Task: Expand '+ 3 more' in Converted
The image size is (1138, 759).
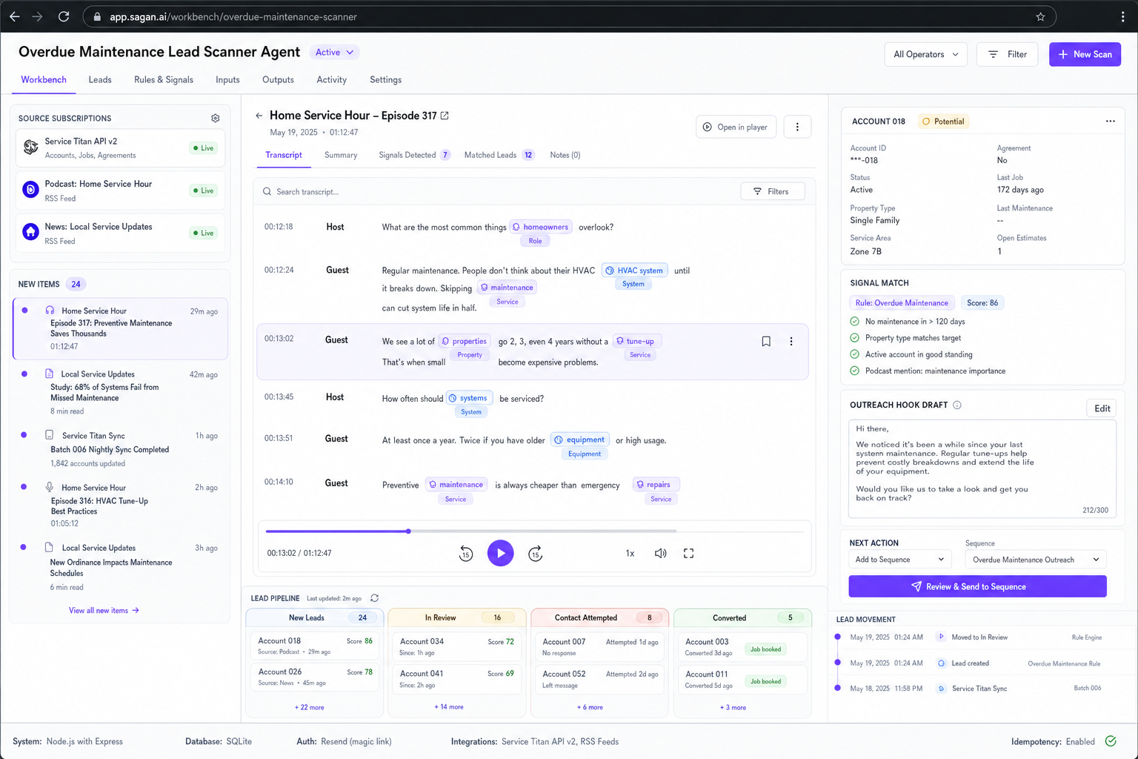Action: click(733, 708)
